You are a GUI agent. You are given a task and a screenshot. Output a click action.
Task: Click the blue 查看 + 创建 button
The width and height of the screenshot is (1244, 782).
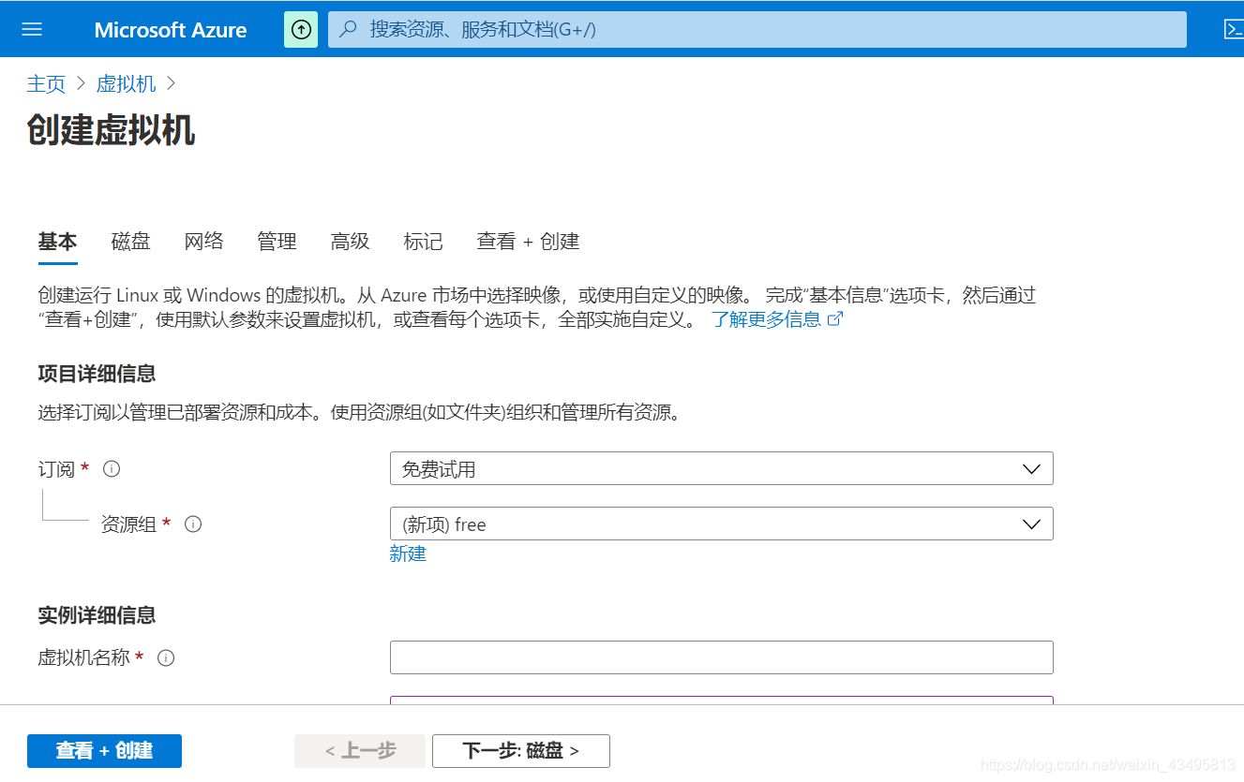pyautogui.click(x=104, y=750)
